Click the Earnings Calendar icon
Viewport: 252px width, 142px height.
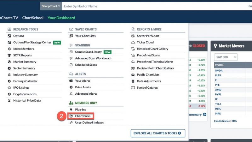click(x=9, y=81)
